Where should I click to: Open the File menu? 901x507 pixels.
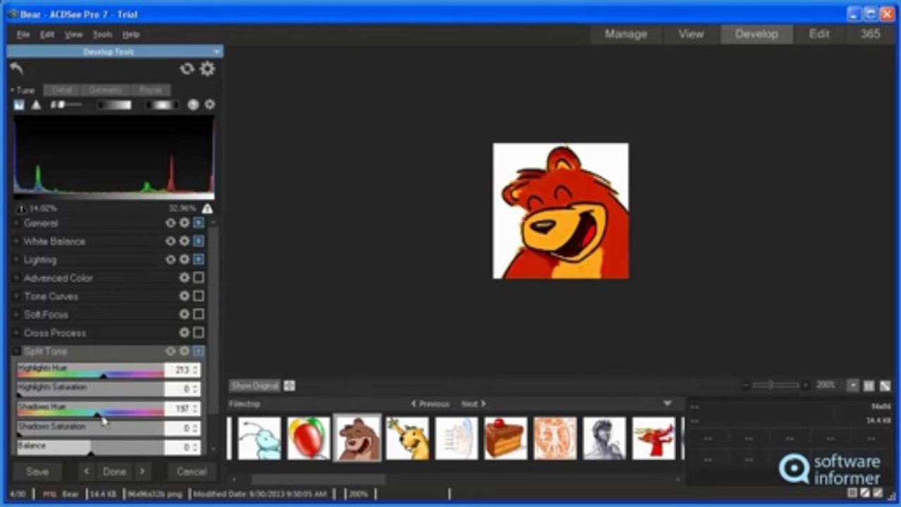coord(23,35)
